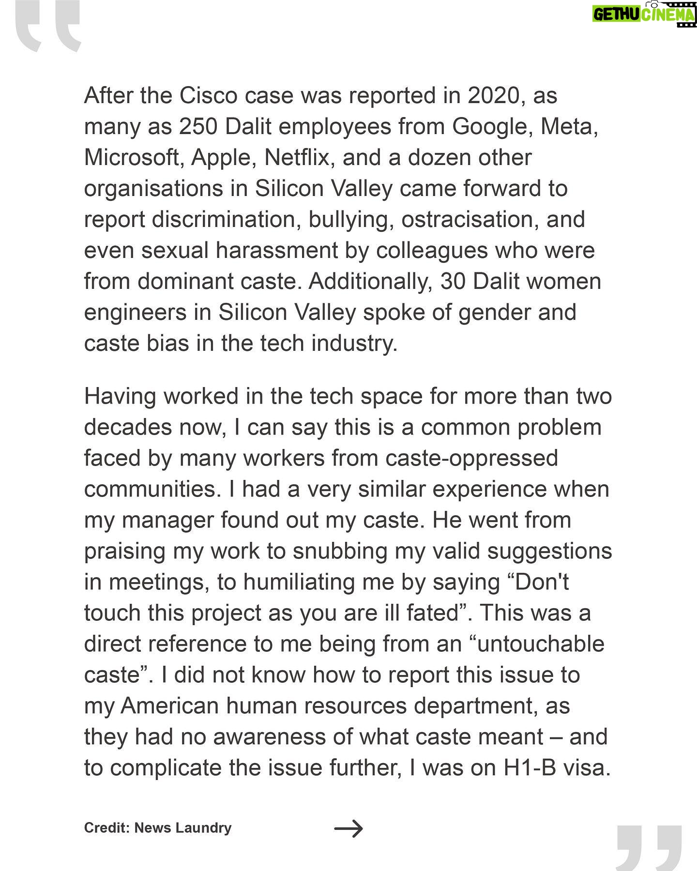This screenshot has height=871, width=697.
Task: Click the 'H1-B visa' phrase
Action: [x=557, y=768]
